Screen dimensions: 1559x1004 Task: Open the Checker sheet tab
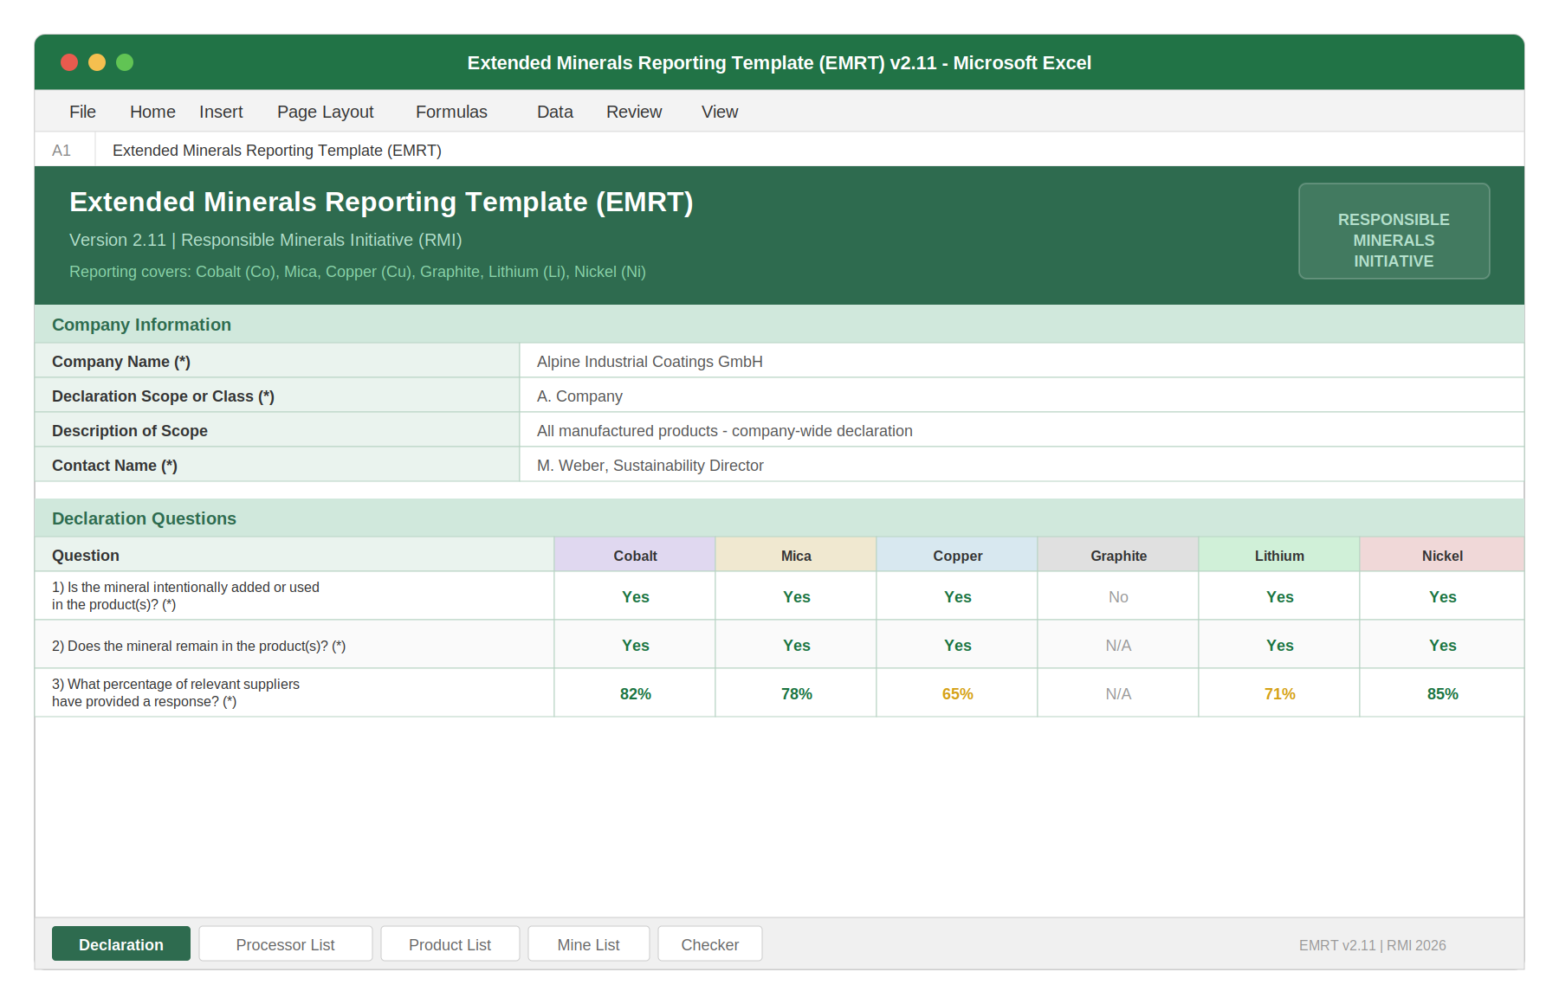click(709, 944)
